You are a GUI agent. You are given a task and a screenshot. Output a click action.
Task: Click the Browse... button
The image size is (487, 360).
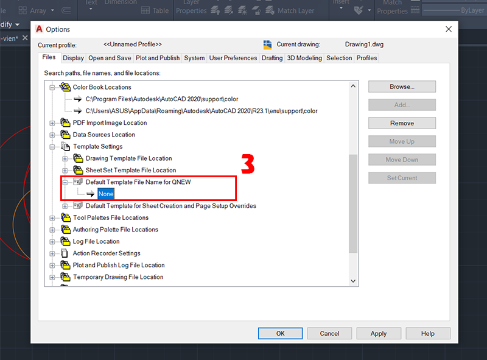402,86
